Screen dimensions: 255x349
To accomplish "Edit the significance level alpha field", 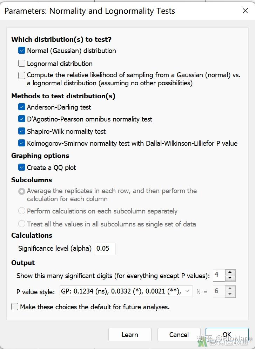I will click(105, 249).
